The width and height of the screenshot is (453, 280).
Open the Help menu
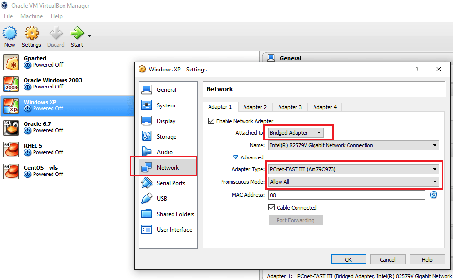56,16
